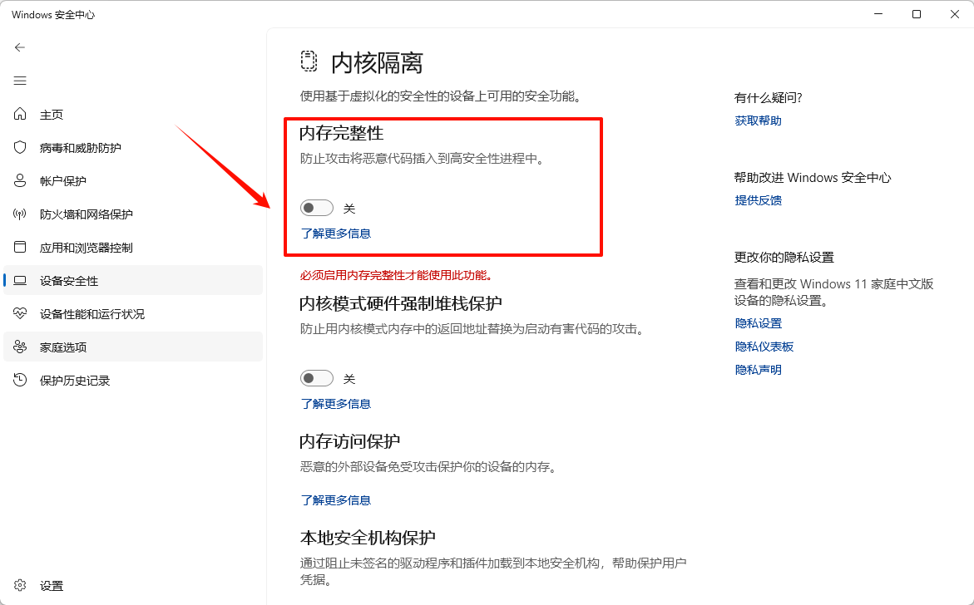Click the clock icon for 保护历史记录
974x605 pixels.
pos(20,380)
